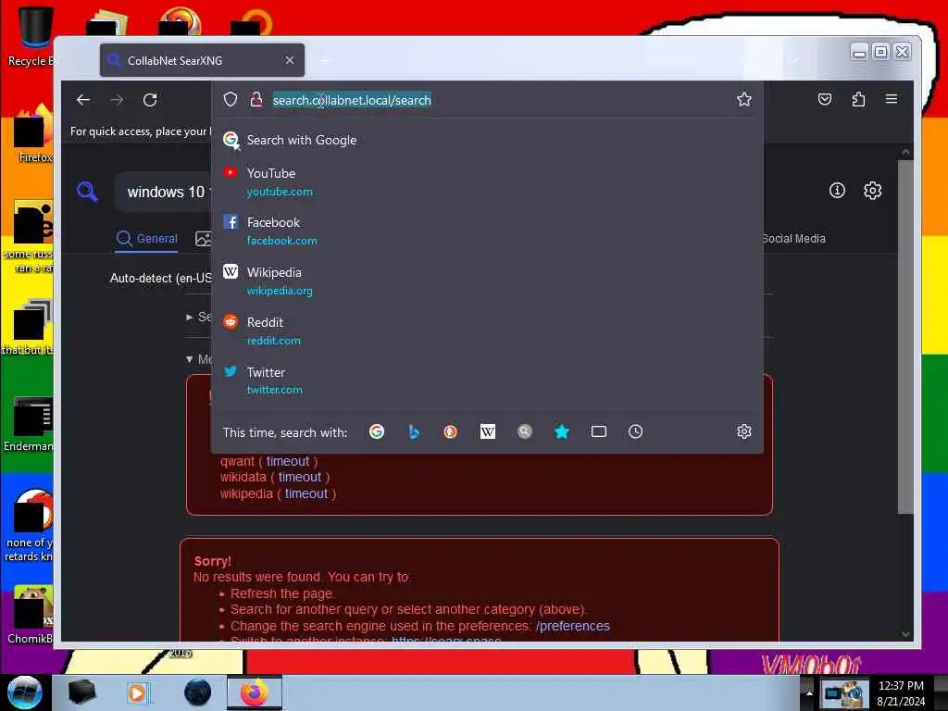
Task: Search this time with Bing icon
Action: tap(414, 431)
